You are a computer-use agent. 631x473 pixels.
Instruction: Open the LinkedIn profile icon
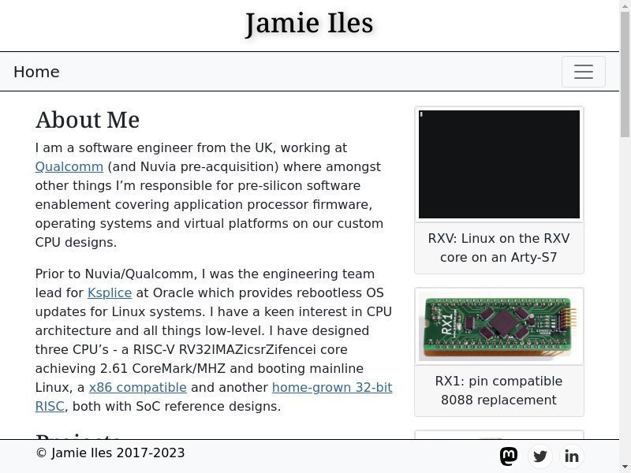tap(572, 456)
